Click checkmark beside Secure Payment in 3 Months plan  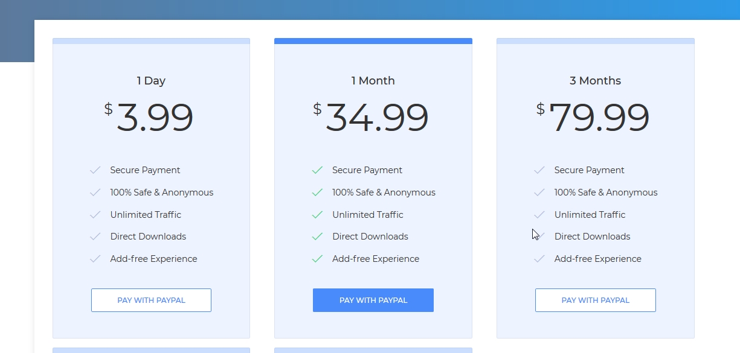click(539, 170)
